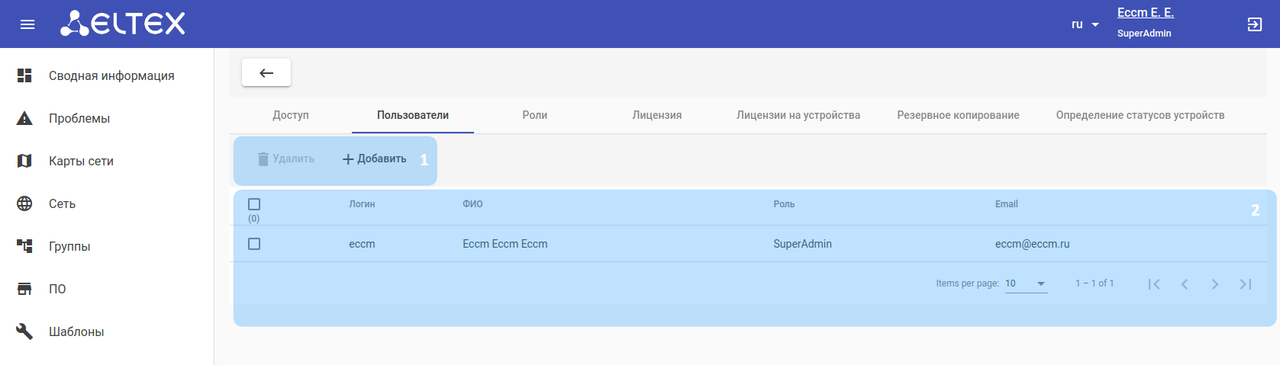1280x365 pixels.
Task: Toggle the select-all users checkbox
Action: pos(254,204)
